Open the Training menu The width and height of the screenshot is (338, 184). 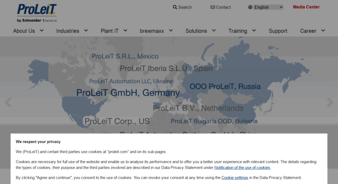coord(238,31)
